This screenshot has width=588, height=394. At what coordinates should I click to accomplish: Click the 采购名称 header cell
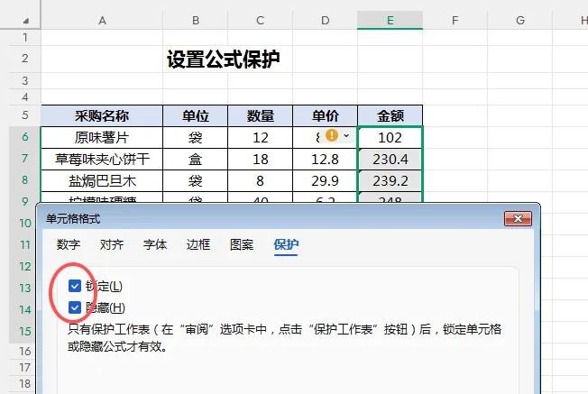(x=102, y=115)
